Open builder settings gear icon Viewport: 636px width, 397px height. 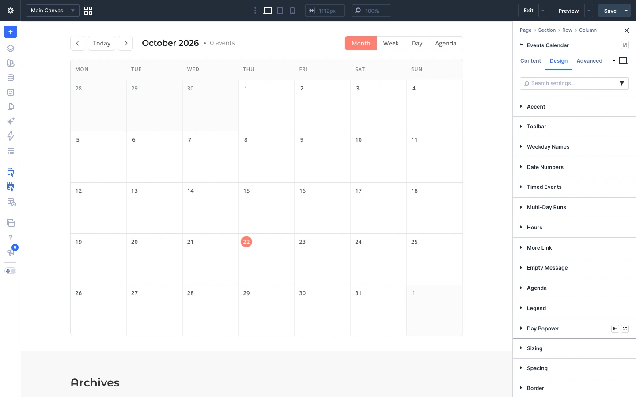[x=11, y=11]
